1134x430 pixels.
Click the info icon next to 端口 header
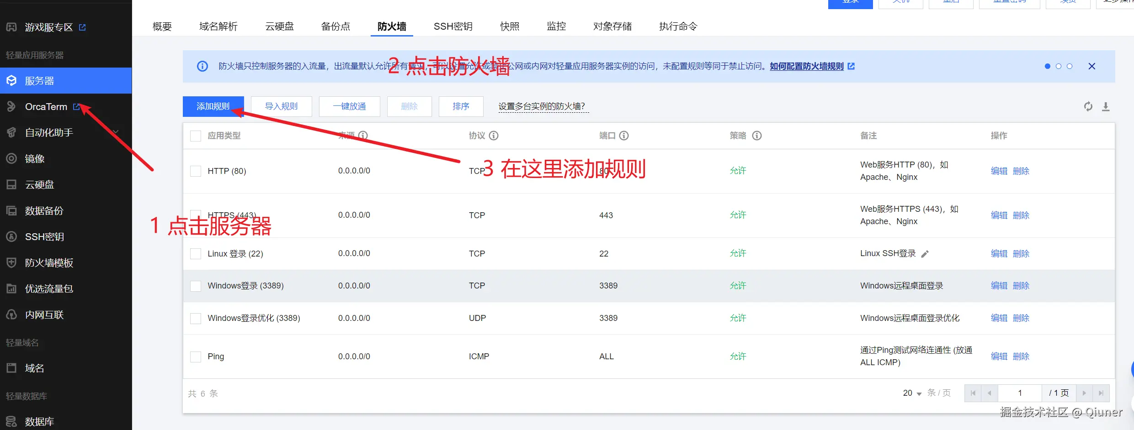[624, 136]
